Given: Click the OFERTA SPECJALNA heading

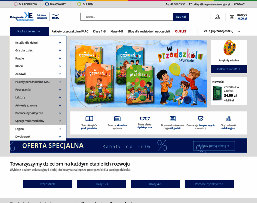Looking at the screenshot, I should click(x=53, y=145).
